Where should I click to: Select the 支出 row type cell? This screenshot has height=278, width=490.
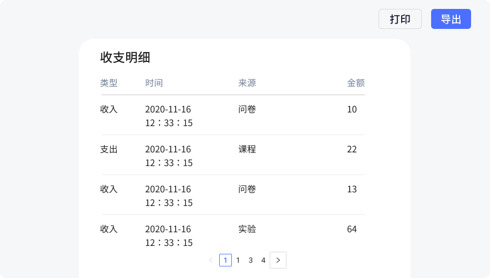coord(109,149)
